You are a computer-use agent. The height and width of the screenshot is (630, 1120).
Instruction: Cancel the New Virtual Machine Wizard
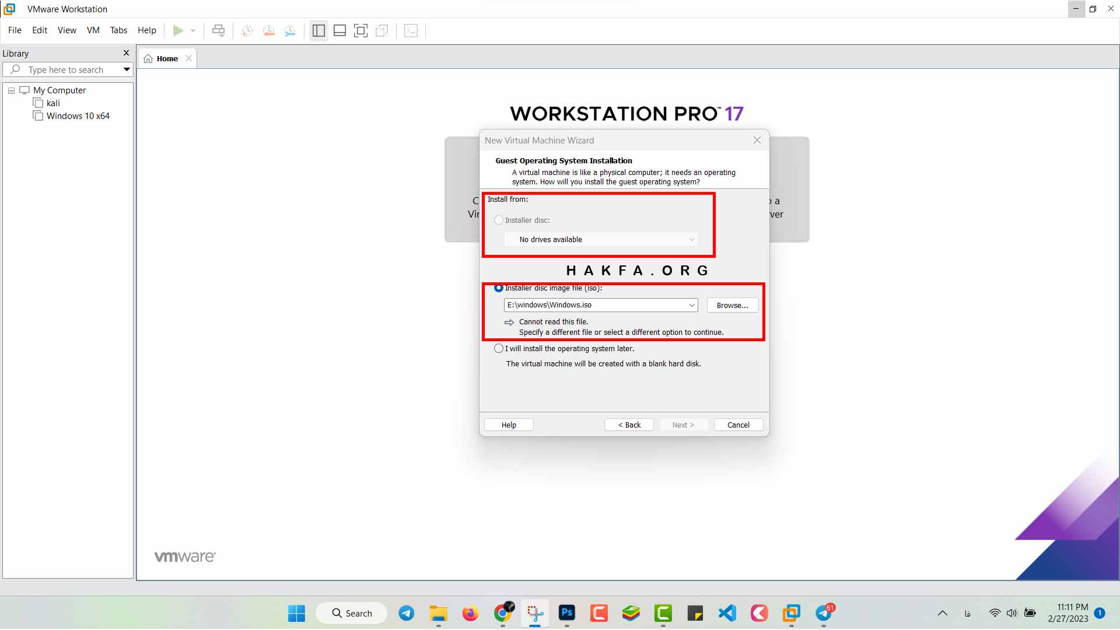tap(738, 425)
